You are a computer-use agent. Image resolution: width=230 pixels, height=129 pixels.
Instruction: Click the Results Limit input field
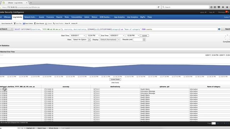(x=138, y=40)
